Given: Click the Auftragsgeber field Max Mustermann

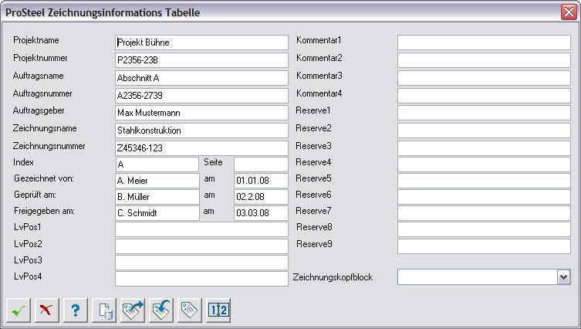Looking at the screenshot, I should pyautogui.click(x=201, y=113).
